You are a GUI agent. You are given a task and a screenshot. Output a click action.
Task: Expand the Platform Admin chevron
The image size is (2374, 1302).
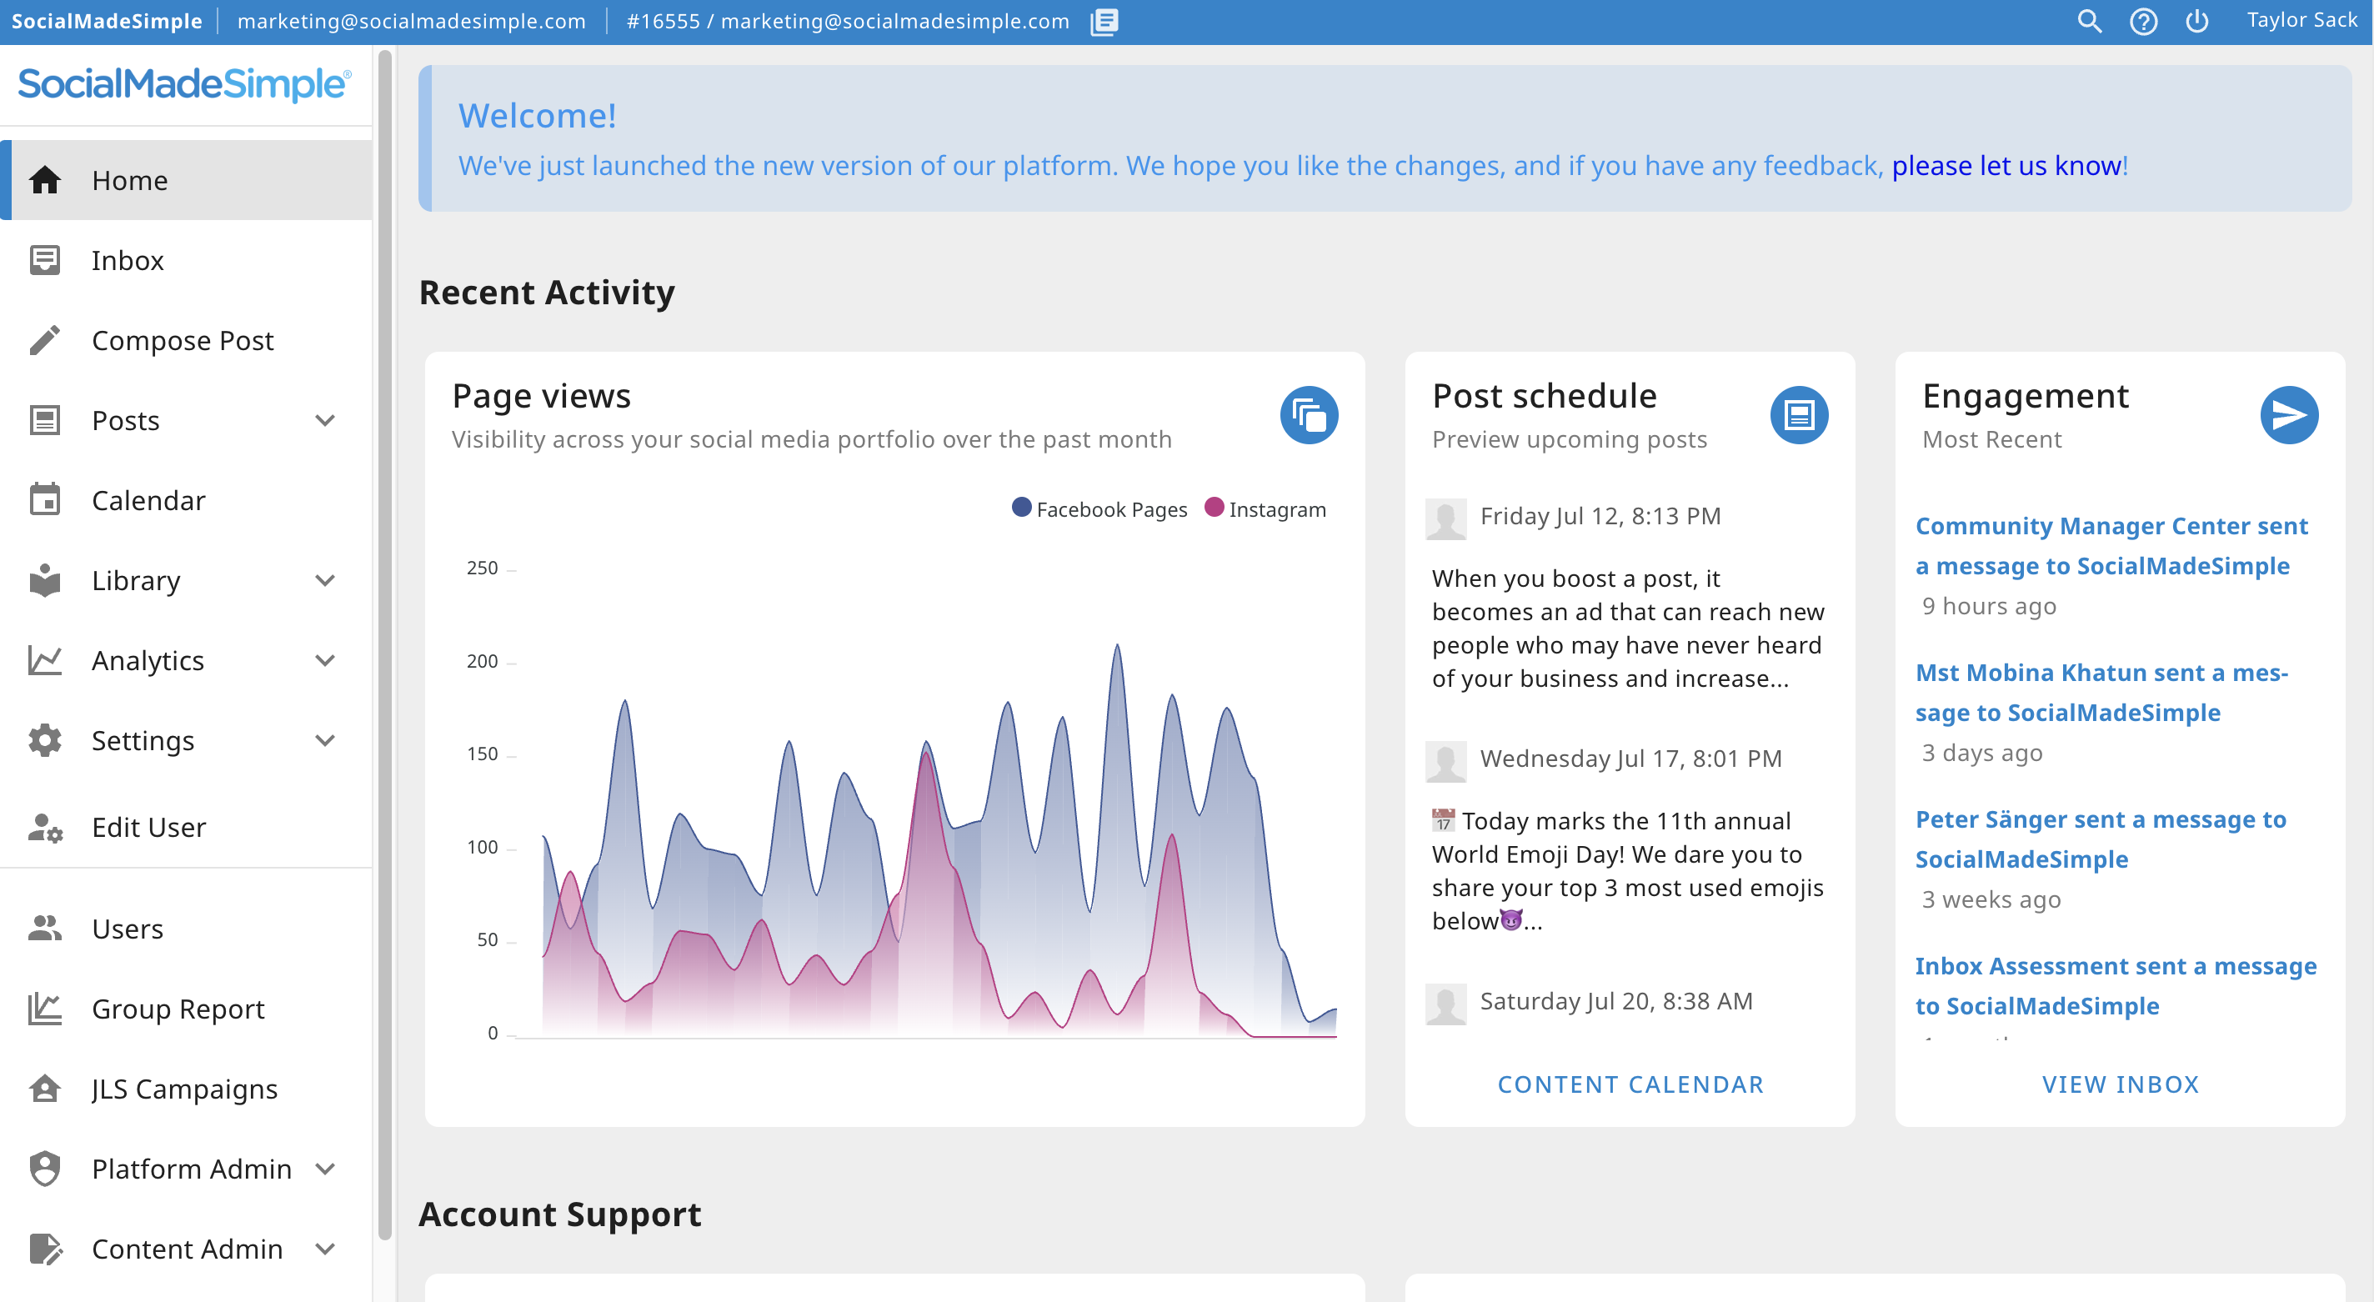(x=324, y=1169)
